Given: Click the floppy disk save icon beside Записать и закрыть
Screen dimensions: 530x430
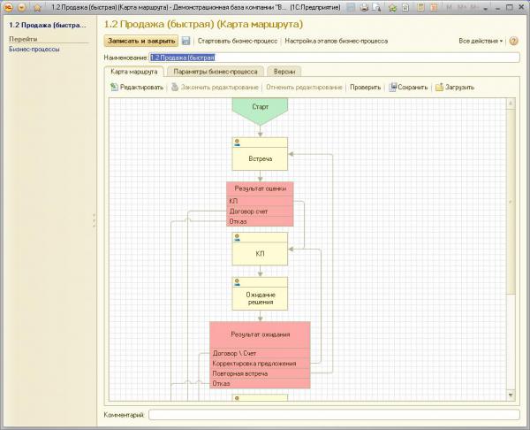Looking at the screenshot, I should pyautogui.click(x=186, y=41).
